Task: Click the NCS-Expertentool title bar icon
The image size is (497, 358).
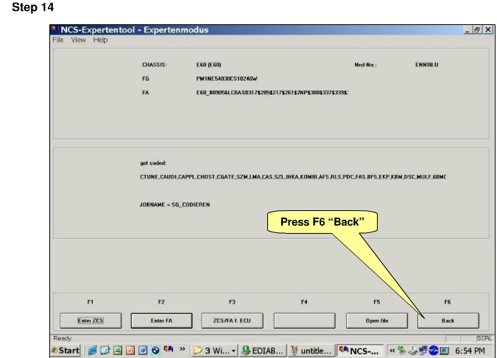Action: (54, 29)
